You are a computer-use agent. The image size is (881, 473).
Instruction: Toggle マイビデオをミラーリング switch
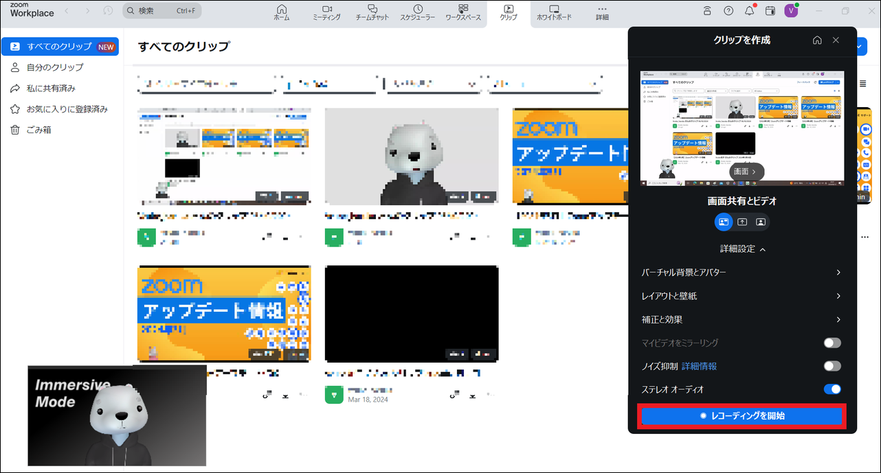(832, 343)
